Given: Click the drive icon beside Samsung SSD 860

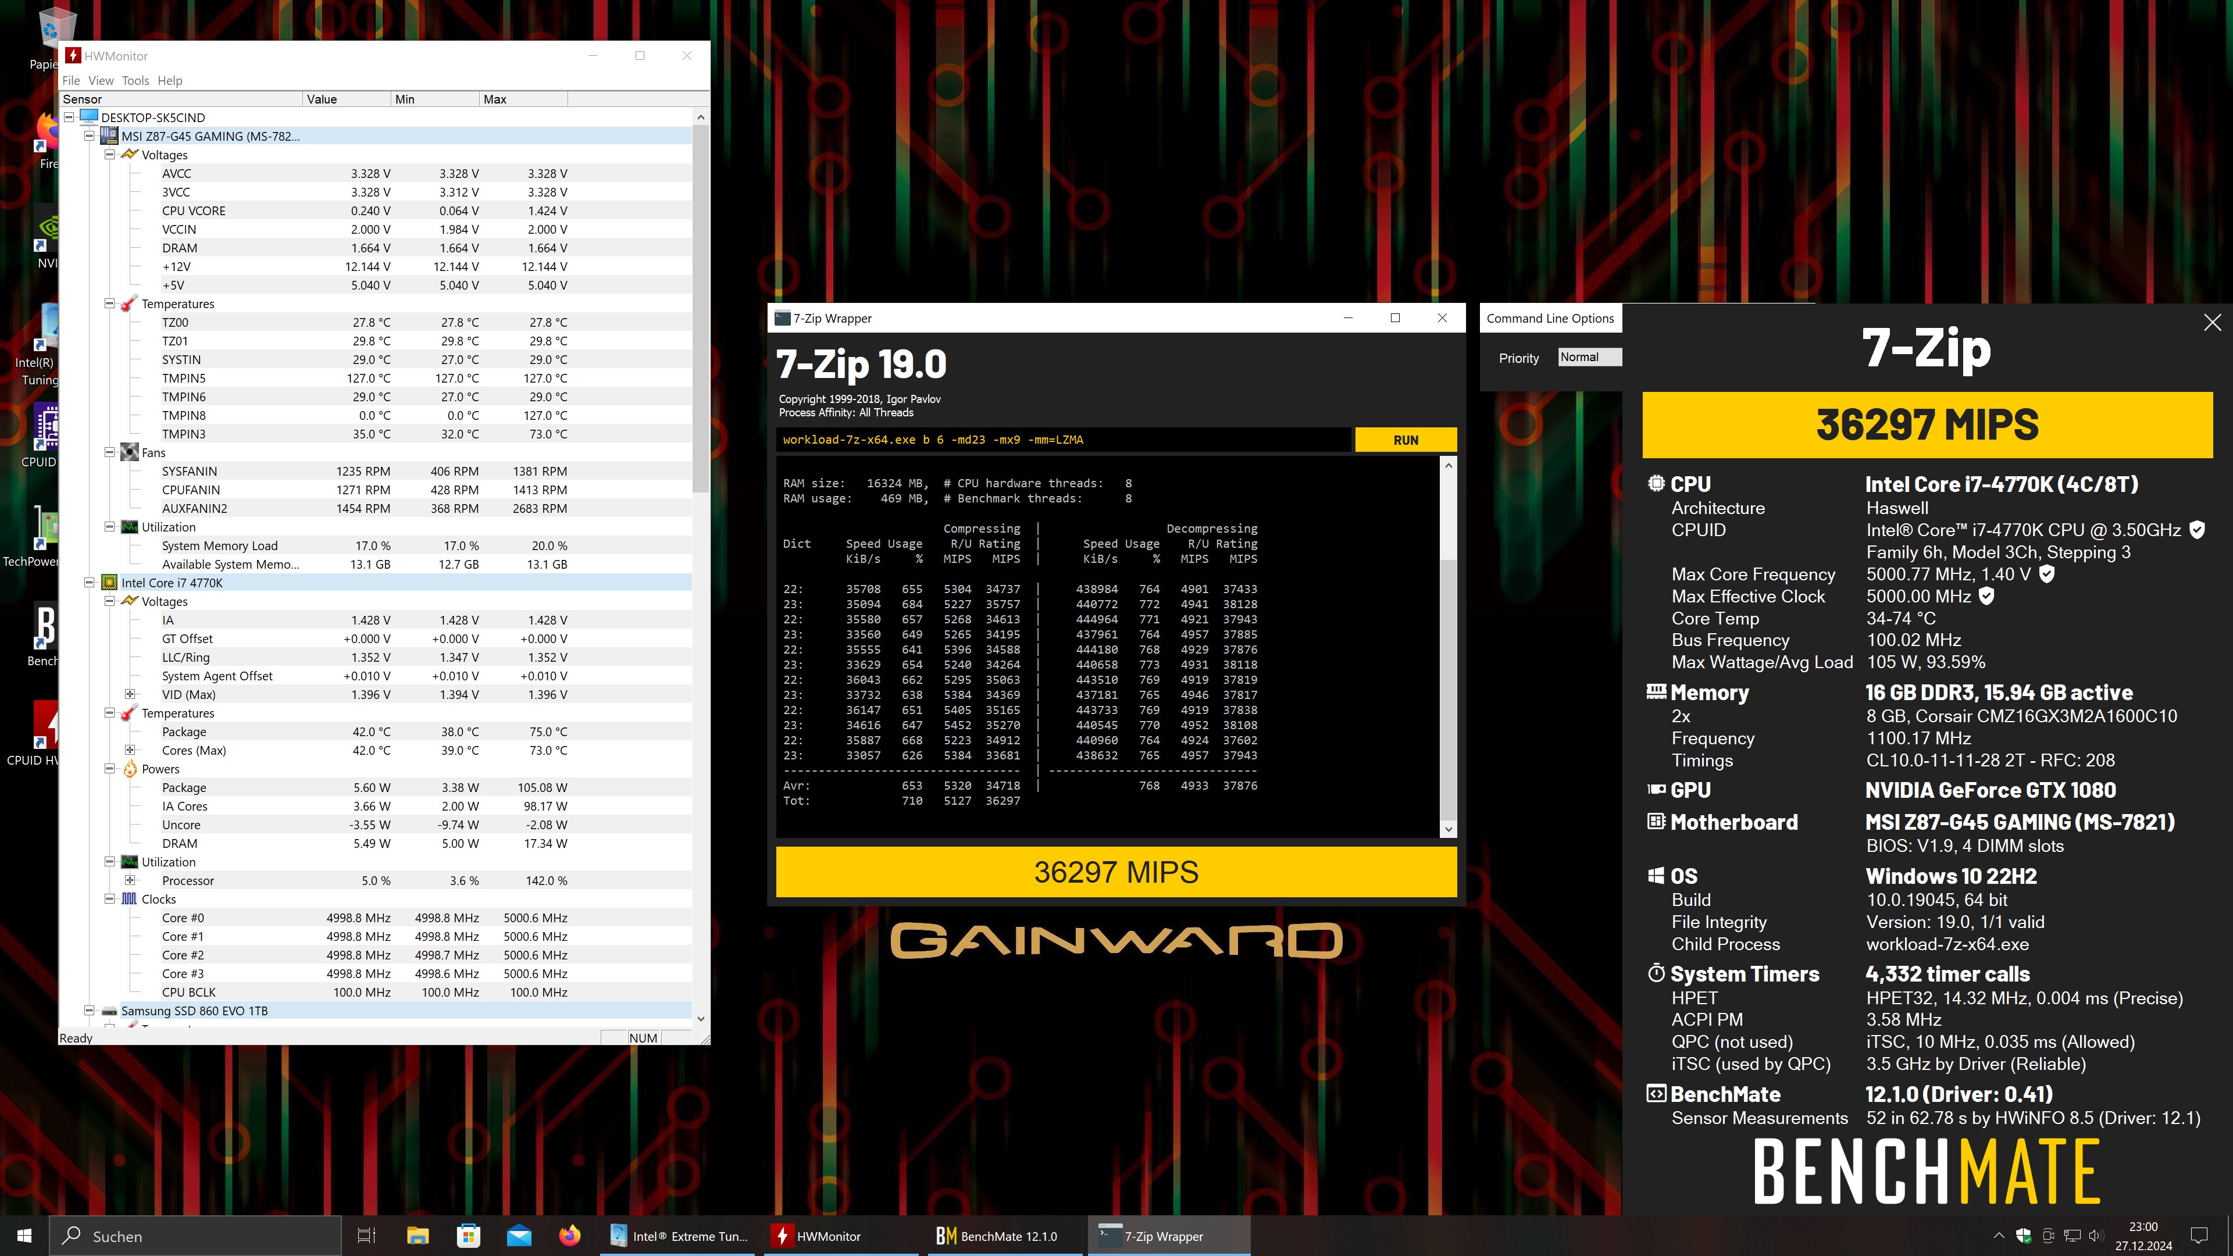Looking at the screenshot, I should [x=109, y=1011].
